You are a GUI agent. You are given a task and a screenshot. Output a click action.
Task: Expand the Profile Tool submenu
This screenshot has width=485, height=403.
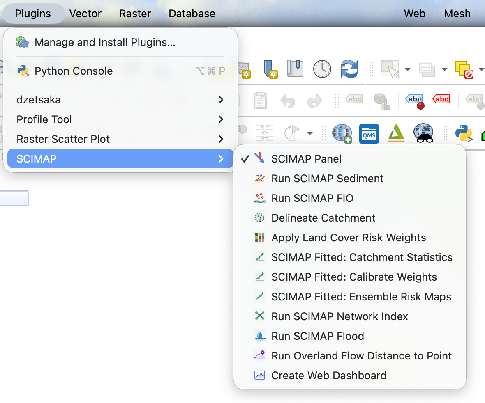[120, 119]
